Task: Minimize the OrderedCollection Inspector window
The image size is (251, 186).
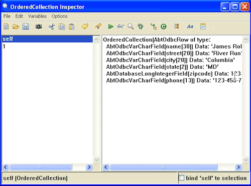Action: [225, 7]
